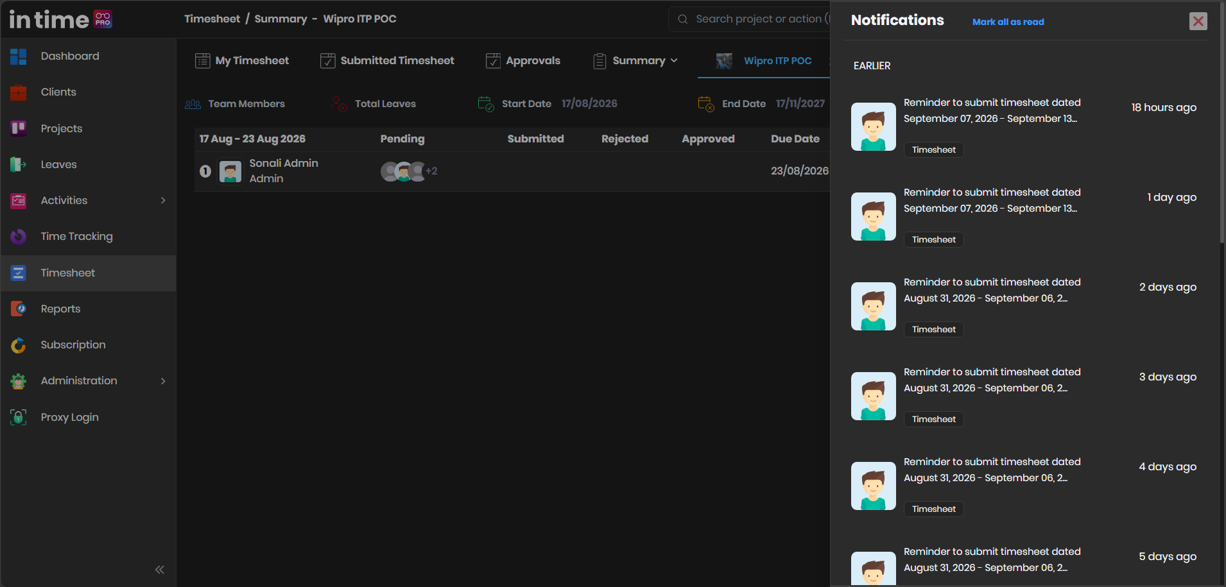Select the Projects board icon
1226x587 pixels.
tap(19, 128)
